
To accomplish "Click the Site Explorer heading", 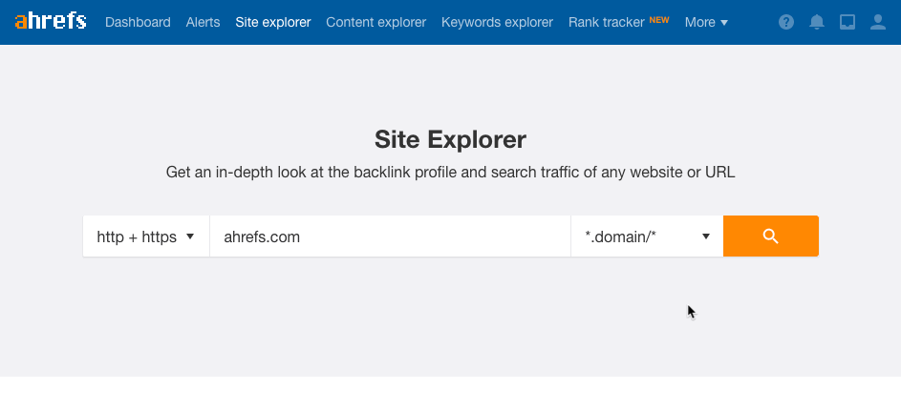I will (x=451, y=139).
